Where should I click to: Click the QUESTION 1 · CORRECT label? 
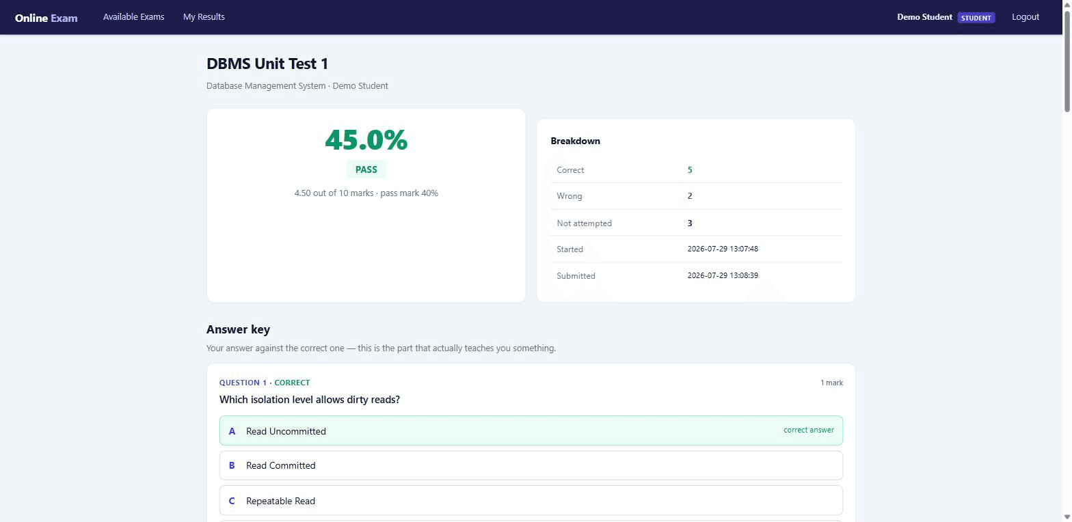coord(265,383)
